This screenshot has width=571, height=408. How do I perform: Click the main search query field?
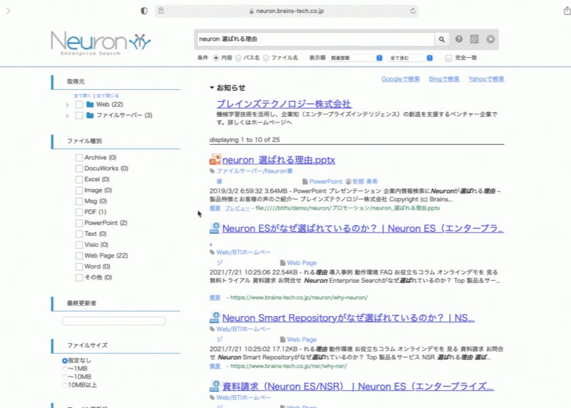[315, 39]
